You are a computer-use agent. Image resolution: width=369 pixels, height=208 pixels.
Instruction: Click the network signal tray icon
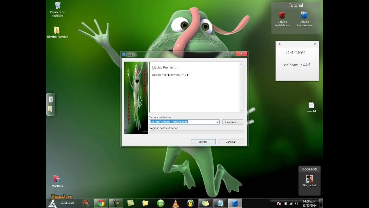pyautogui.click(x=291, y=203)
